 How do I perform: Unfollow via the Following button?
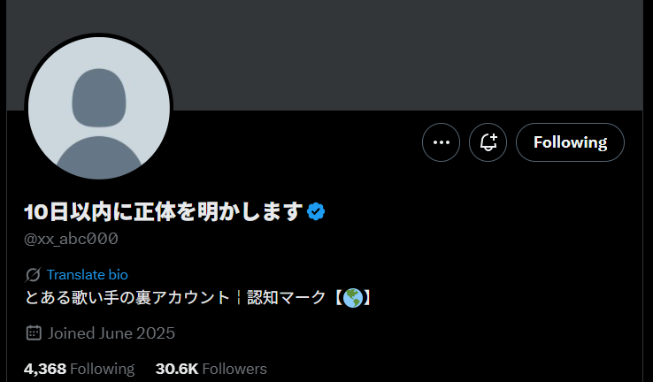click(x=570, y=142)
